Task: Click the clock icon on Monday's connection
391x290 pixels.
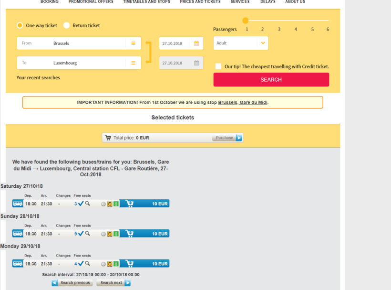Action: [x=103, y=264]
